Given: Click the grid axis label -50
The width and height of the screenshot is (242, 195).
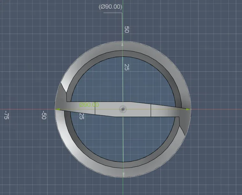Looking at the screenshot, I should pos(44,115).
